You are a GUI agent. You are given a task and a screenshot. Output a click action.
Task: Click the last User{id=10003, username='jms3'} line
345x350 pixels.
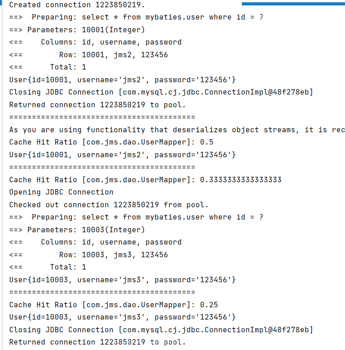click(123, 317)
